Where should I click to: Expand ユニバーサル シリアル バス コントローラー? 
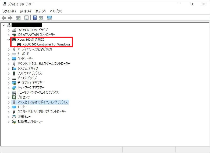click(x=9, y=112)
